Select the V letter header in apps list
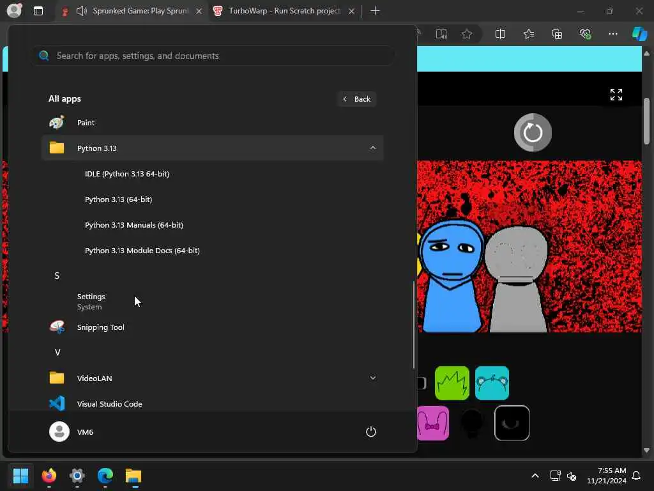The image size is (654, 491). point(57,352)
